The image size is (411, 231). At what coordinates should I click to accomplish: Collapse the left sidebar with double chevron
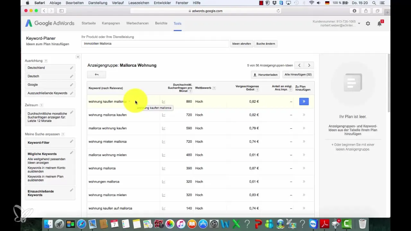tap(78, 57)
